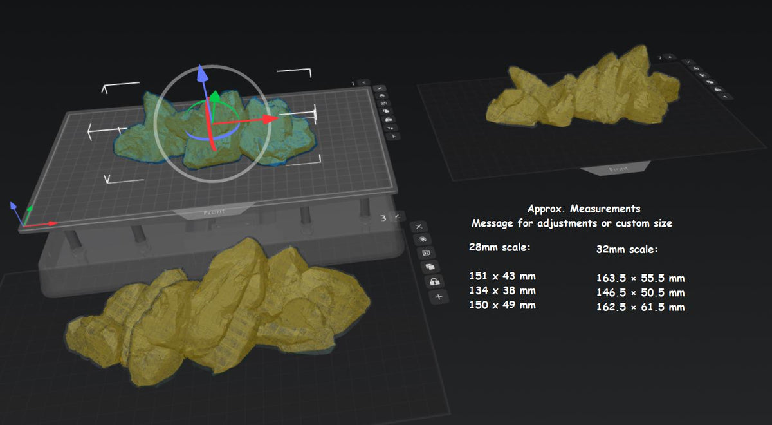Click the stacked-copies icon beside plate 3
Screen dimensions: 772x425
pyautogui.click(x=430, y=267)
